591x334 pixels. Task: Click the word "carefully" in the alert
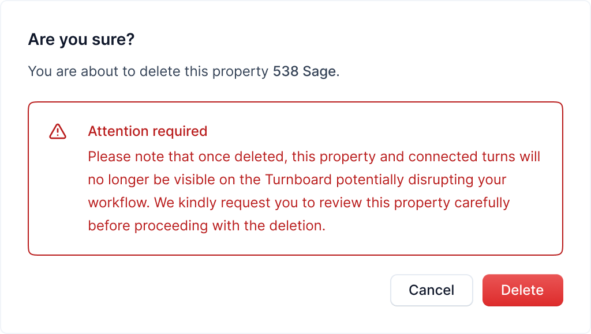pos(482,203)
